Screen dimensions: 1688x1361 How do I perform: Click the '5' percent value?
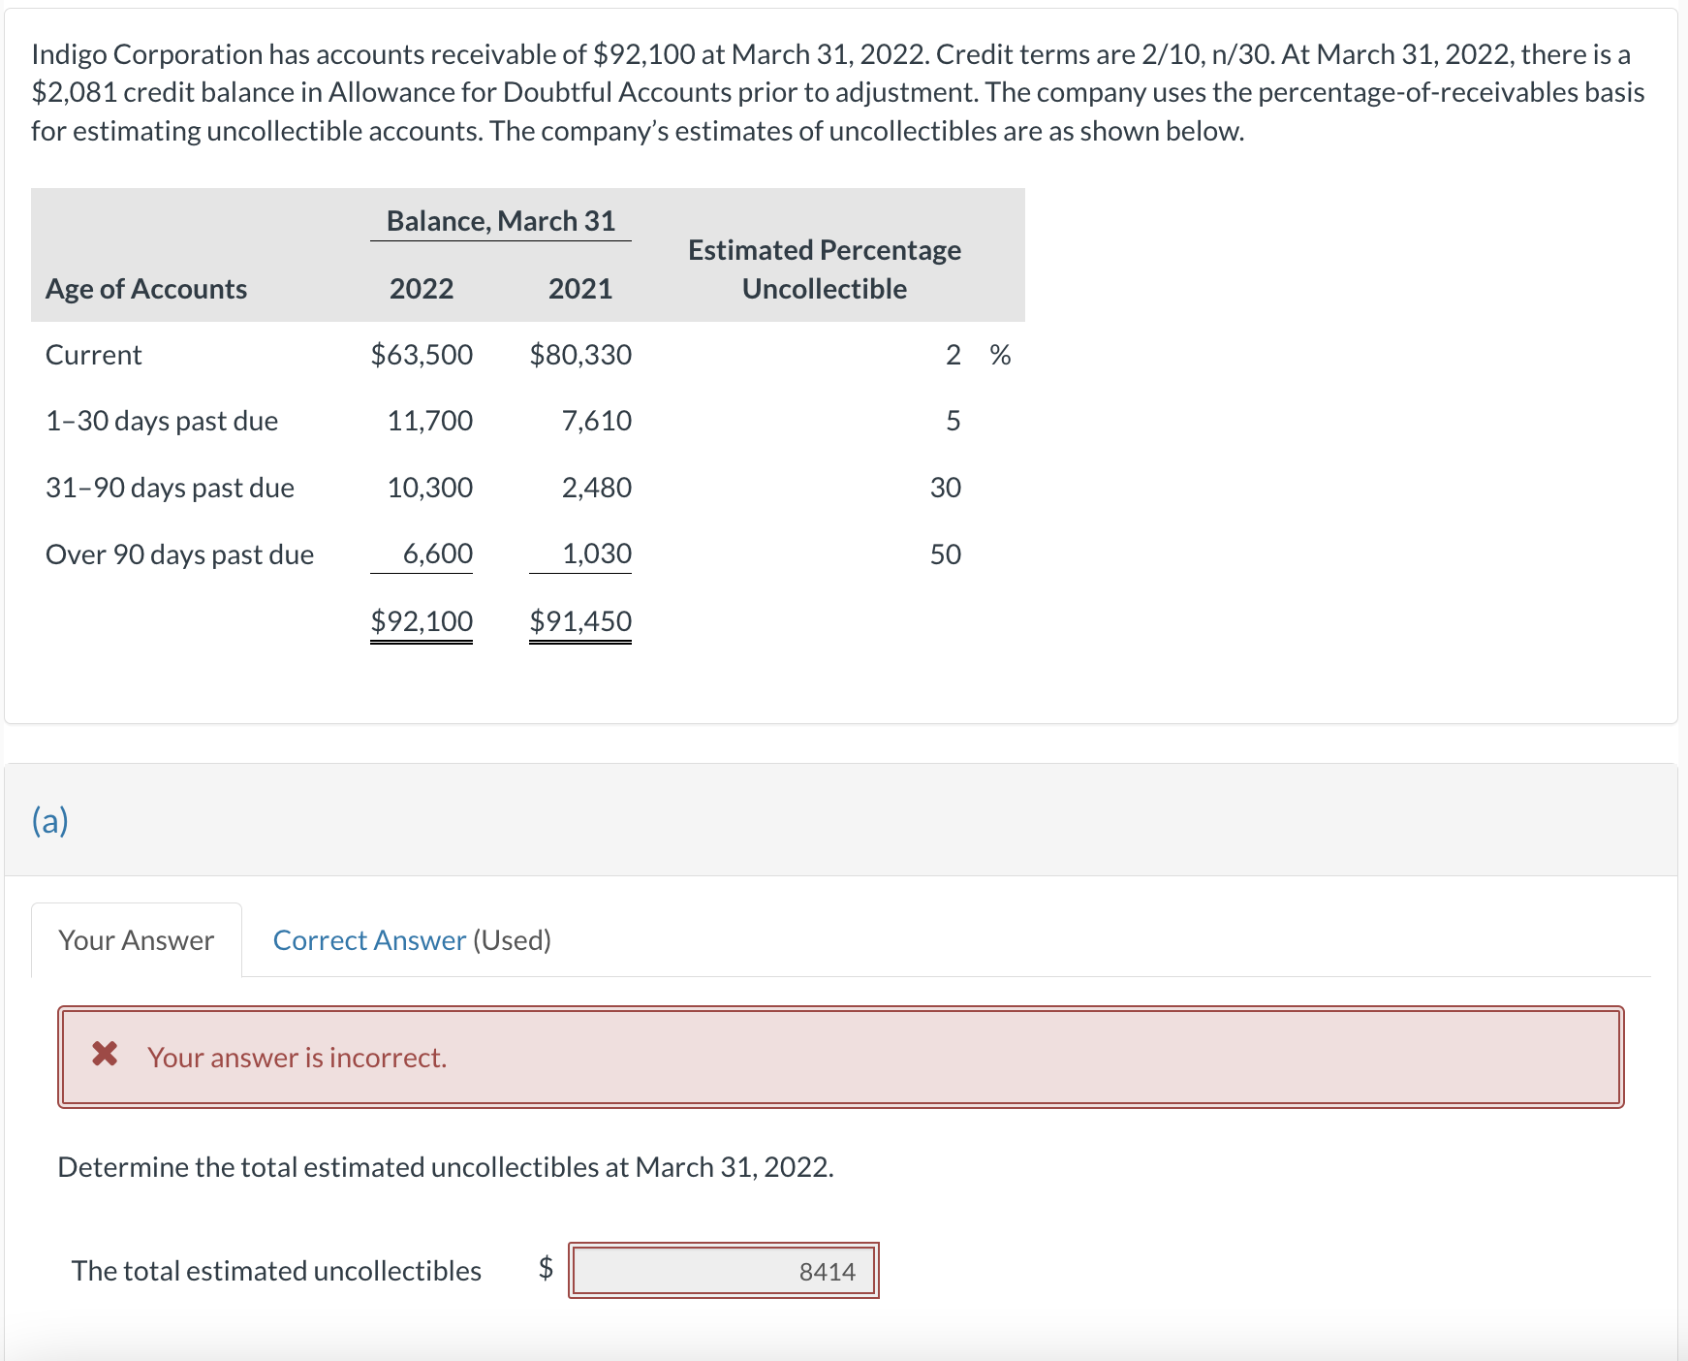pyautogui.click(x=953, y=421)
